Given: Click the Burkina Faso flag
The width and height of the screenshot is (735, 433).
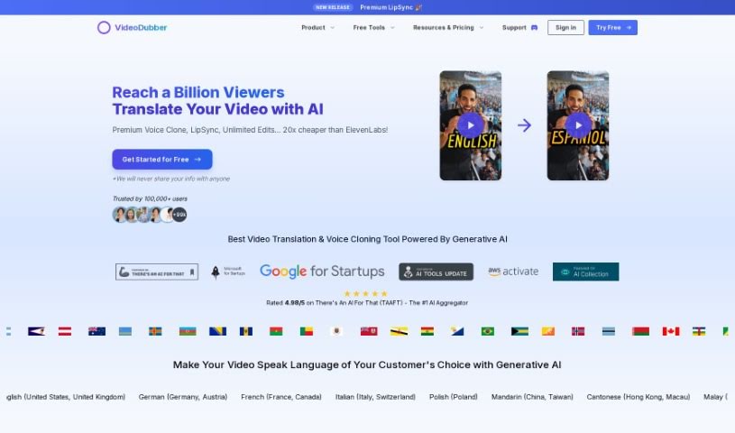Looking at the screenshot, I should [x=276, y=331].
